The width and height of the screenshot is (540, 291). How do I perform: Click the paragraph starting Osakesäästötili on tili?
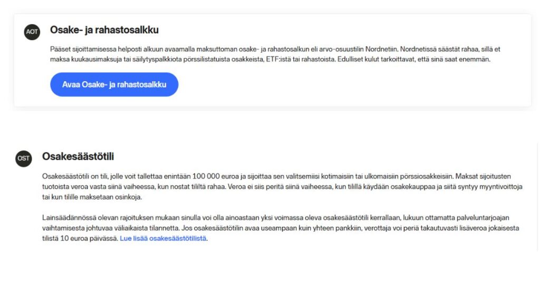tap(279, 186)
